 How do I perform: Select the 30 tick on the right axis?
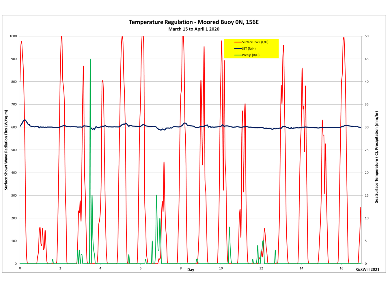(366, 127)
